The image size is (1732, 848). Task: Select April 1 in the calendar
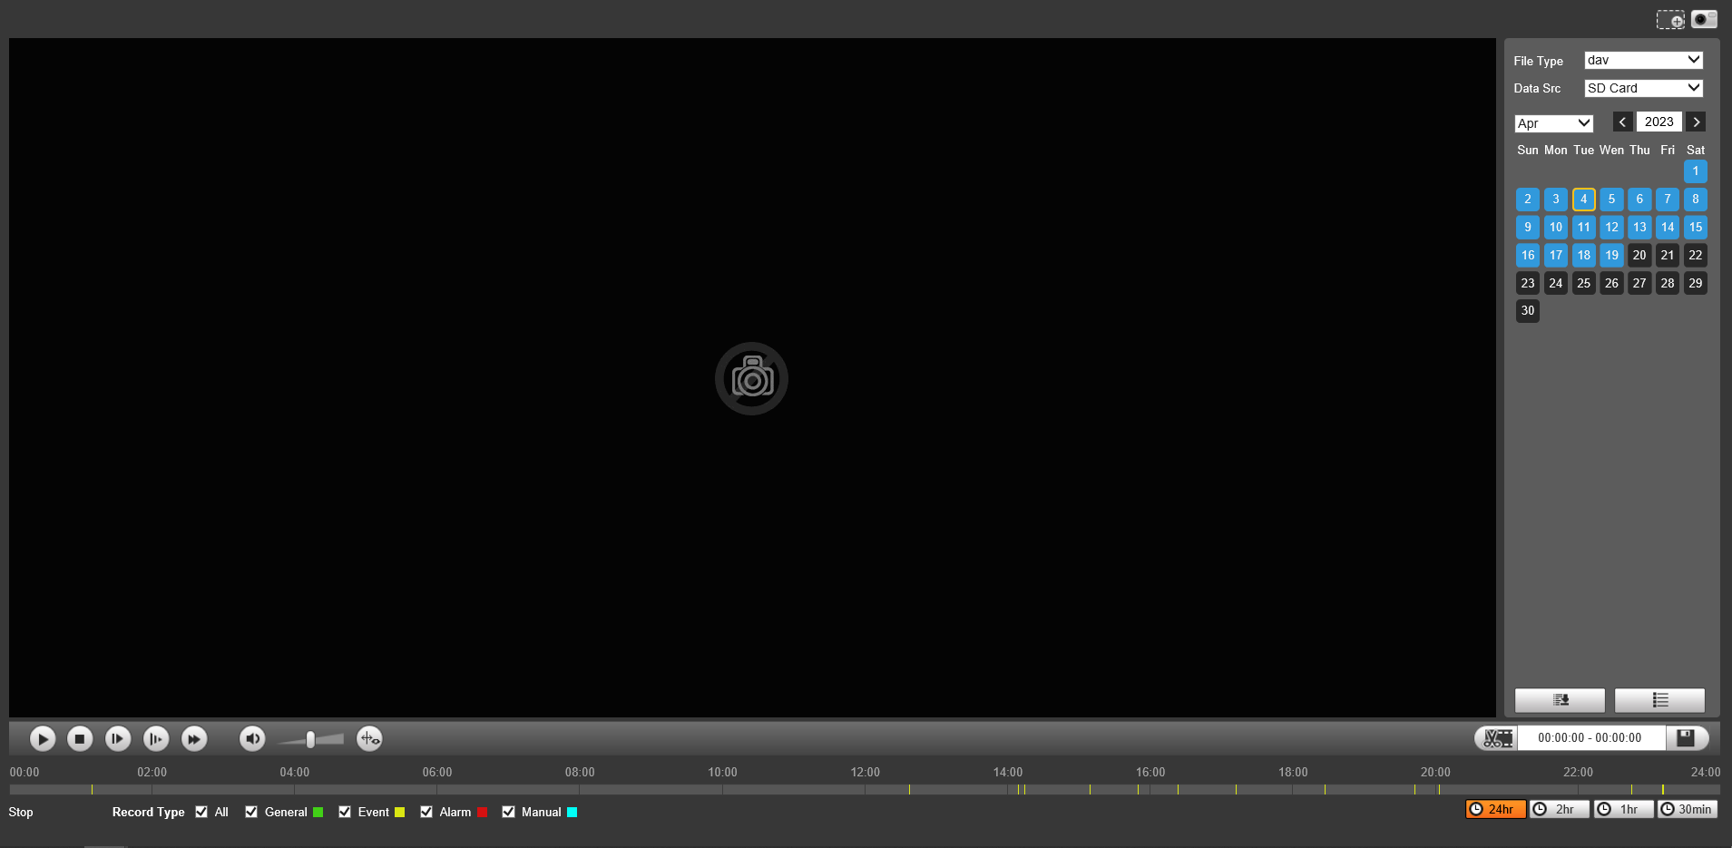[1696, 171]
